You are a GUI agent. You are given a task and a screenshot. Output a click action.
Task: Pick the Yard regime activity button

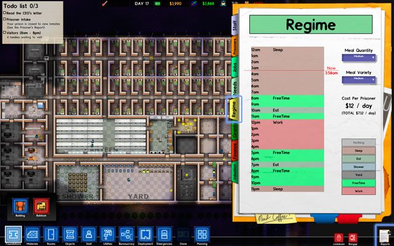[358, 175]
